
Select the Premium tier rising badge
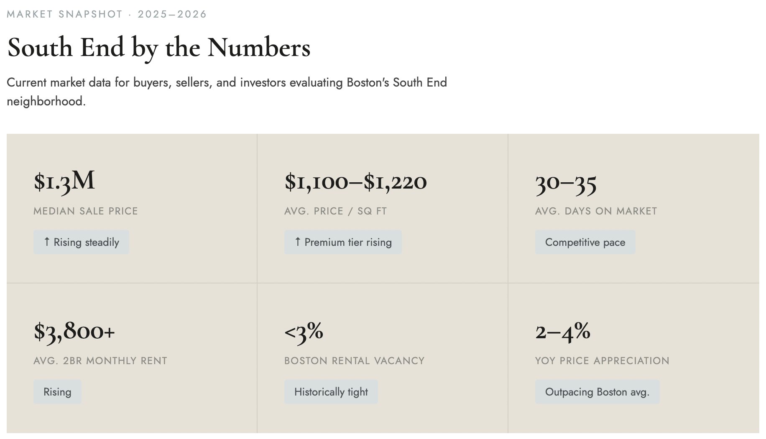pos(343,242)
